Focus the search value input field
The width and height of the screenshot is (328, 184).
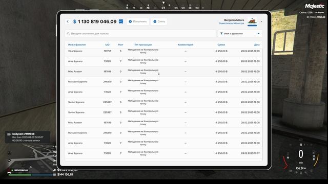point(140,33)
